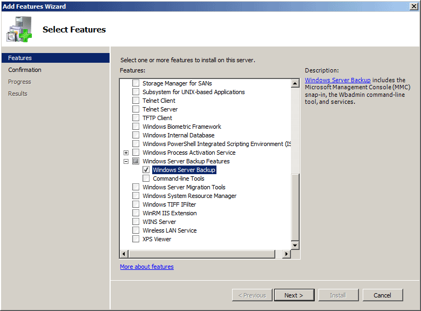The width and height of the screenshot is (421, 311).
Task: Select the Command-line Tools label
Action: pos(179,178)
